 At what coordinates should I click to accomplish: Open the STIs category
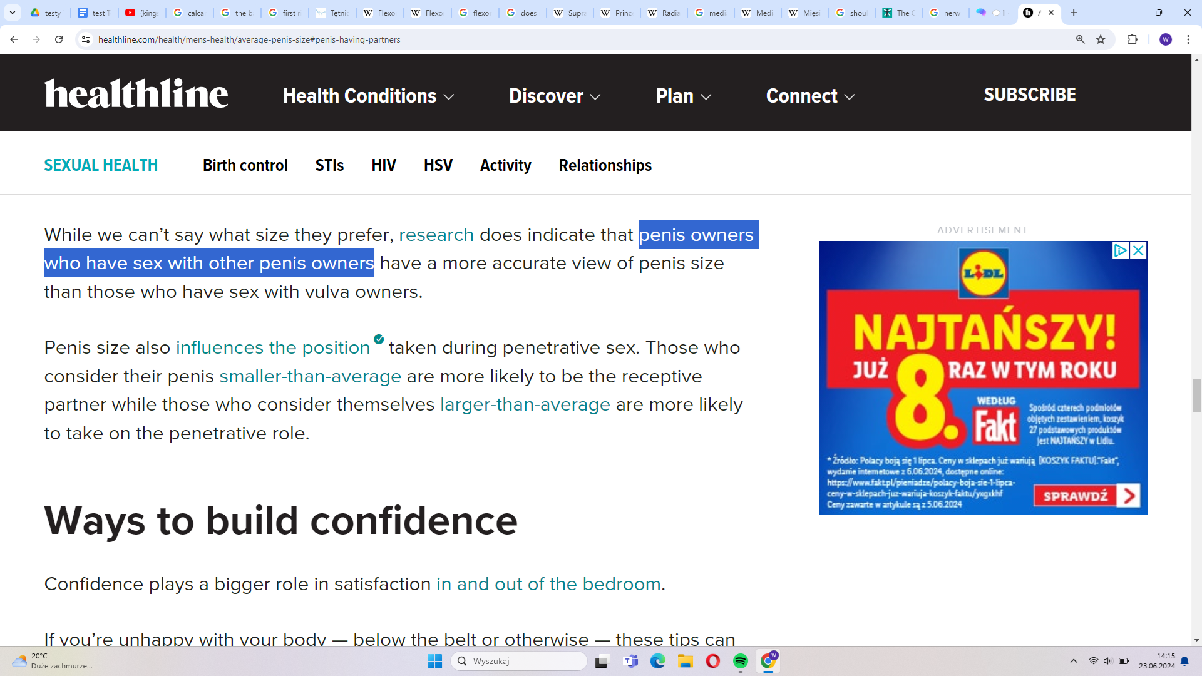point(329,165)
